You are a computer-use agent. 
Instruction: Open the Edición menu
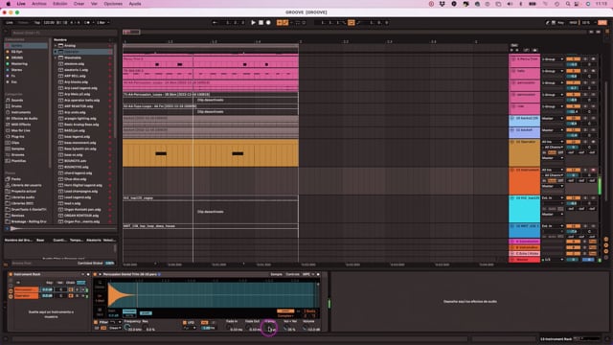pyautogui.click(x=59, y=4)
